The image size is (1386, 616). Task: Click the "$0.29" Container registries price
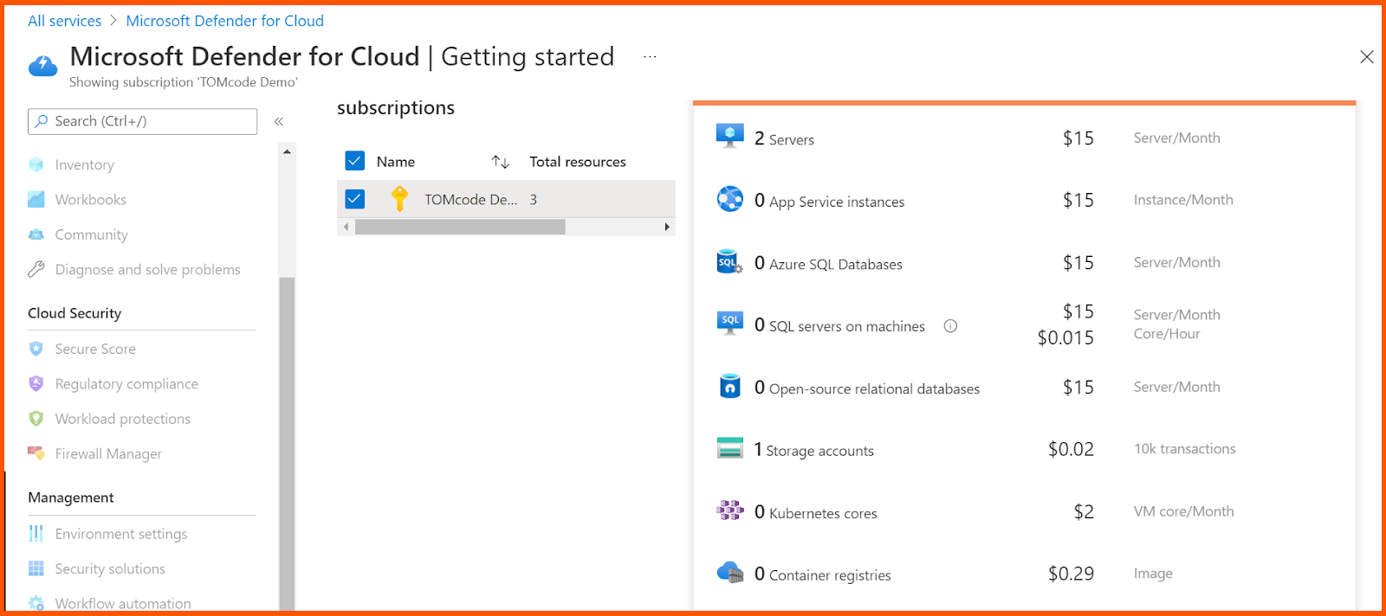click(1071, 574)
